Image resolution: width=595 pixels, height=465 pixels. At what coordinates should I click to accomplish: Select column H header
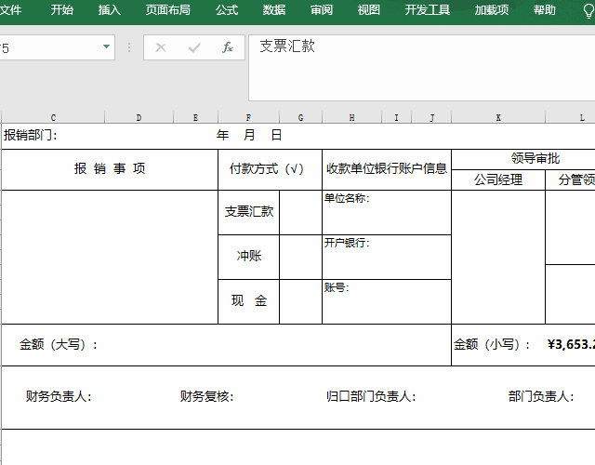(x=351, y=118)
